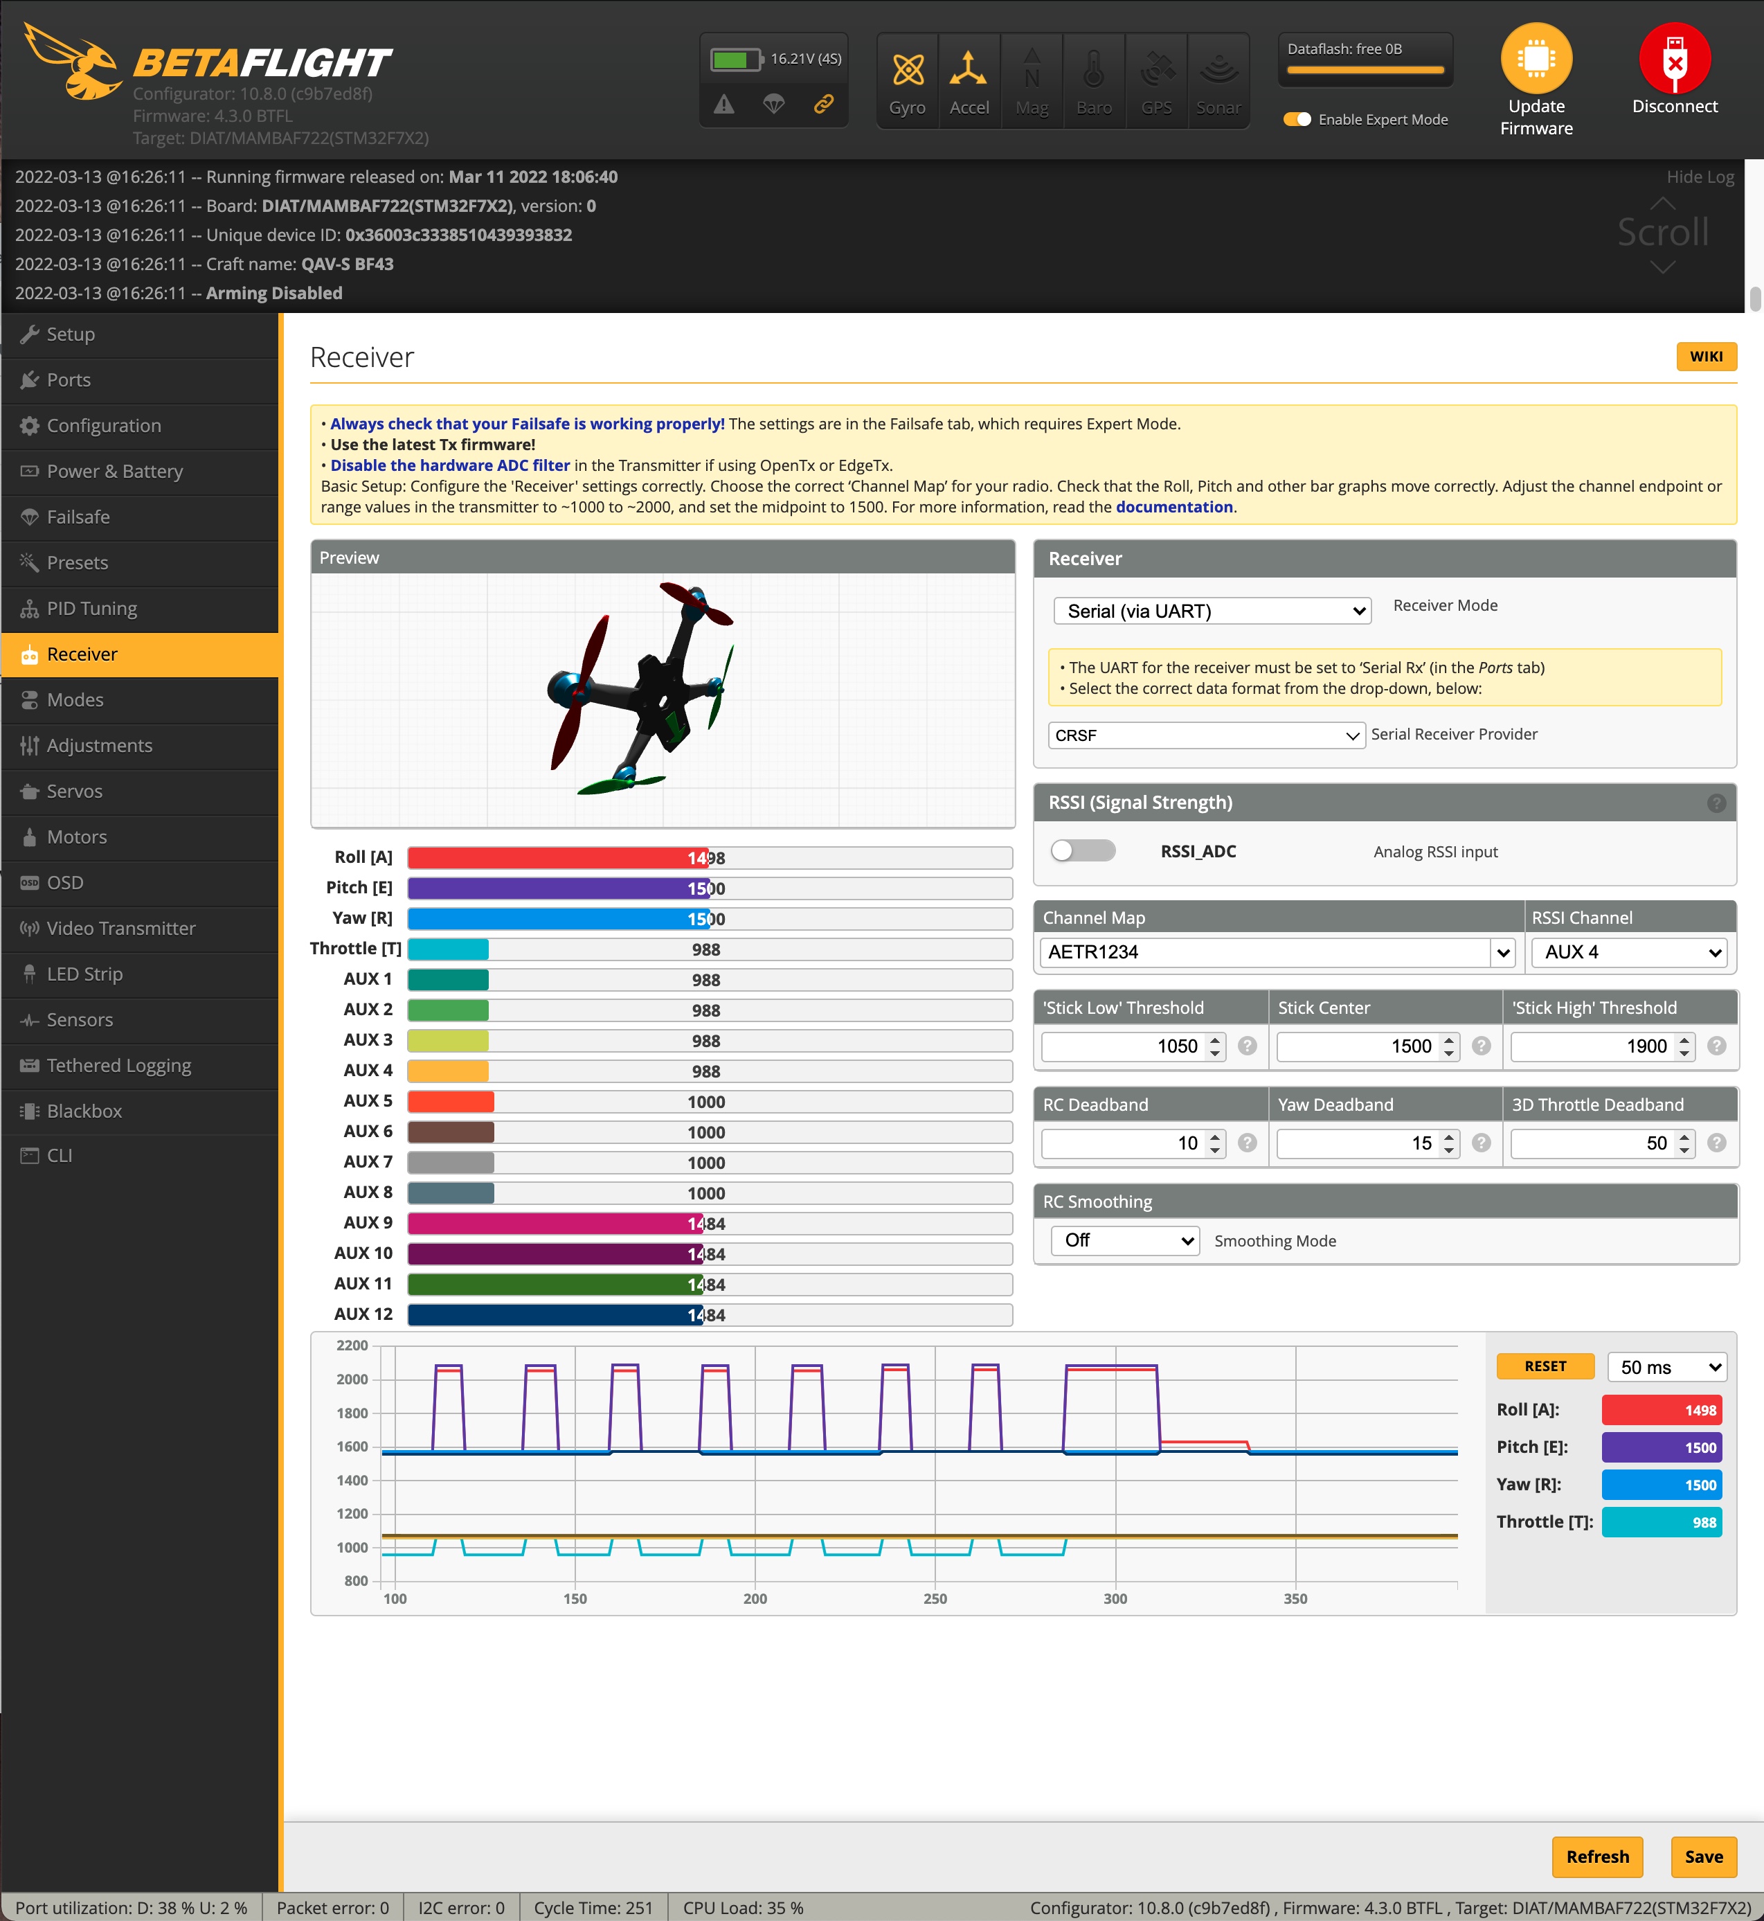Click the Accel sensor status icon

[969, 67]
